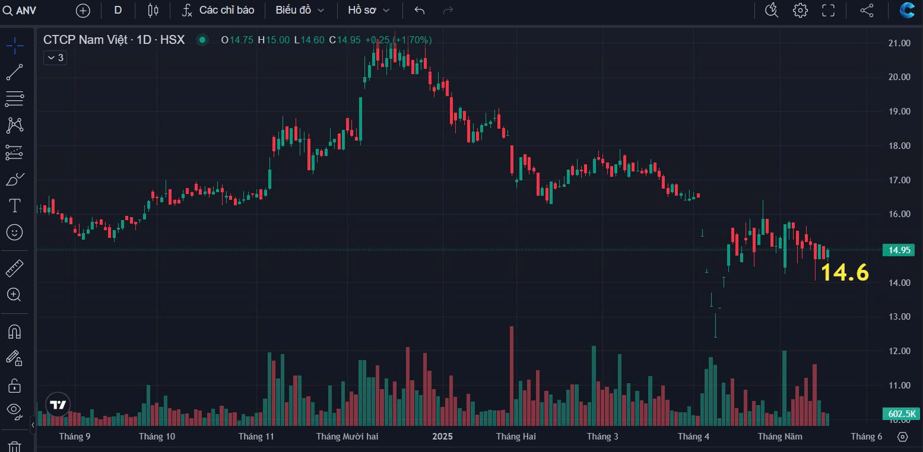Pick the text annotation tool

tap(14, 206)
